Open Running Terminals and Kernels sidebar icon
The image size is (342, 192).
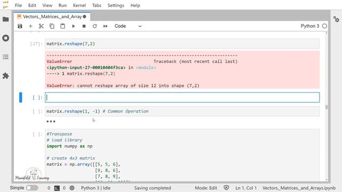(6, 38)
